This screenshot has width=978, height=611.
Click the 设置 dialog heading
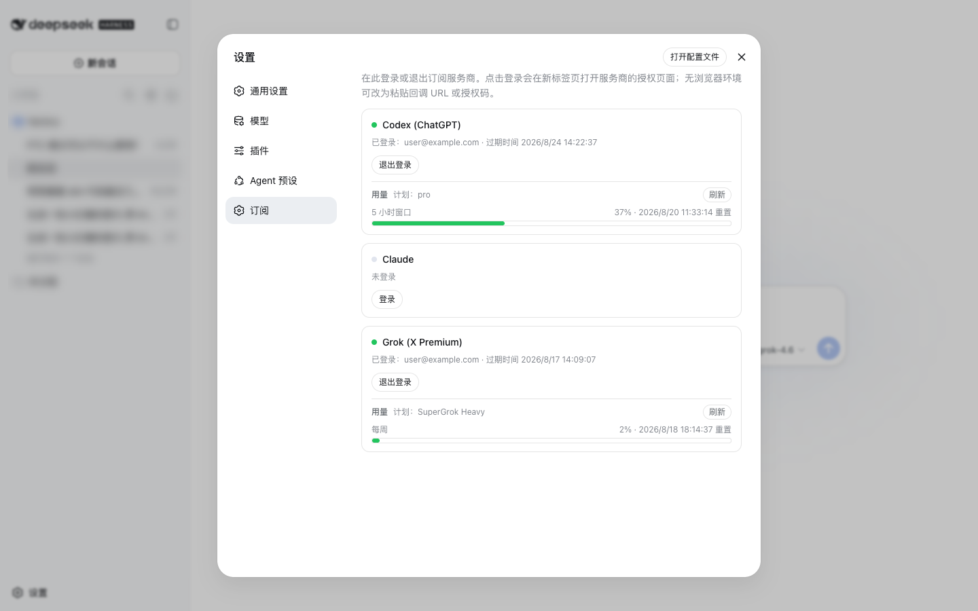pyautogui.click(x=244, y=57)
